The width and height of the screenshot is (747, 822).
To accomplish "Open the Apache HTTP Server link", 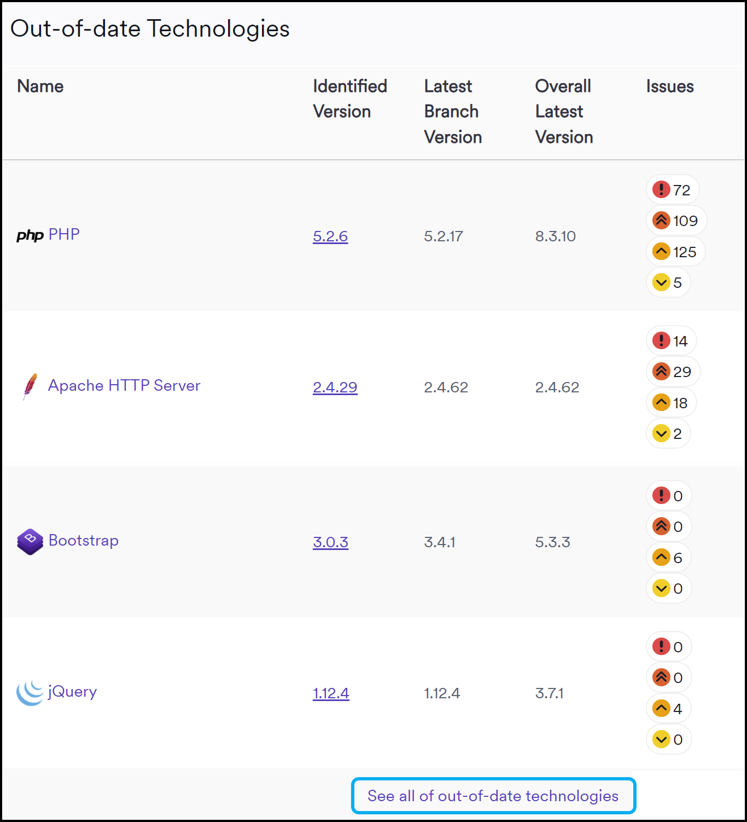I will (x=124, y=385).
